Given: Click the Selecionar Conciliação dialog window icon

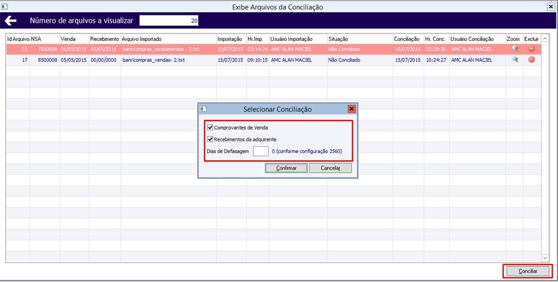Looking at the screenshot, I should click(203, 109).
